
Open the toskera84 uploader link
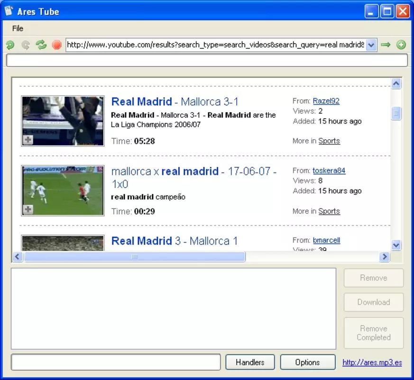[x=329, y=171]
